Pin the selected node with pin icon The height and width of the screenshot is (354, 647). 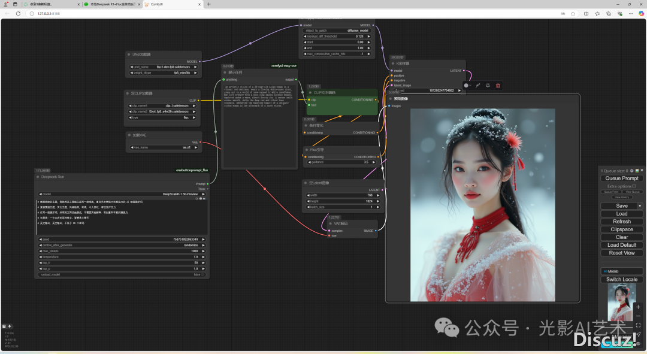[488, 86]
